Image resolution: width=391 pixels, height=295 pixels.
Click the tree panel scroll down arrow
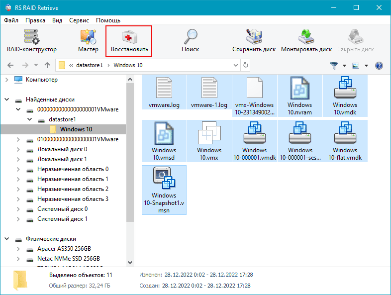pyautogui.click(x=130, y=262)
